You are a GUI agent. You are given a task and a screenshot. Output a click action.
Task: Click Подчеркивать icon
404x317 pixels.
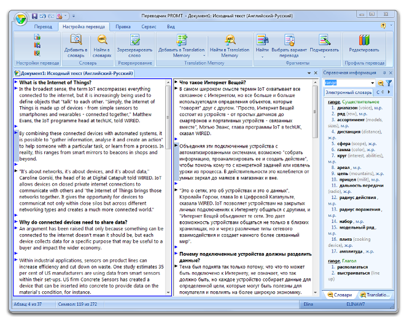pyautogui.click(x=324, y=40)
